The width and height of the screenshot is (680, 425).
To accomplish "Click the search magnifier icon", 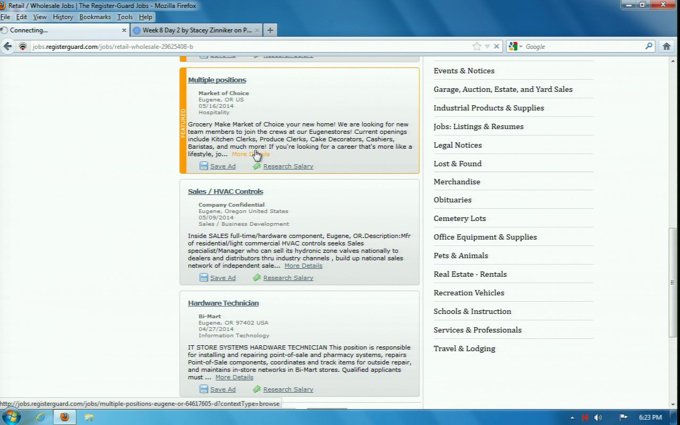I will [649, 46].
